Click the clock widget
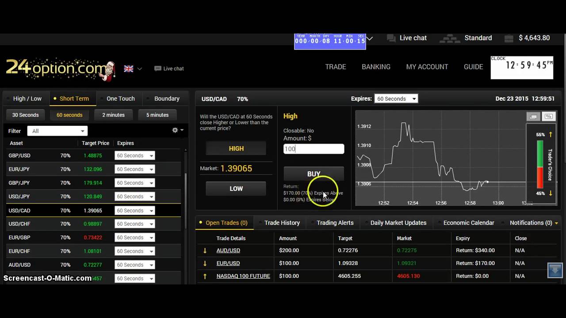This screenshot has width=566, height=318. point(522,67)
